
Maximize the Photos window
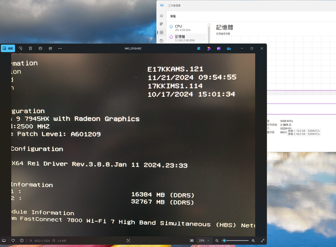(x=252, y=48)
